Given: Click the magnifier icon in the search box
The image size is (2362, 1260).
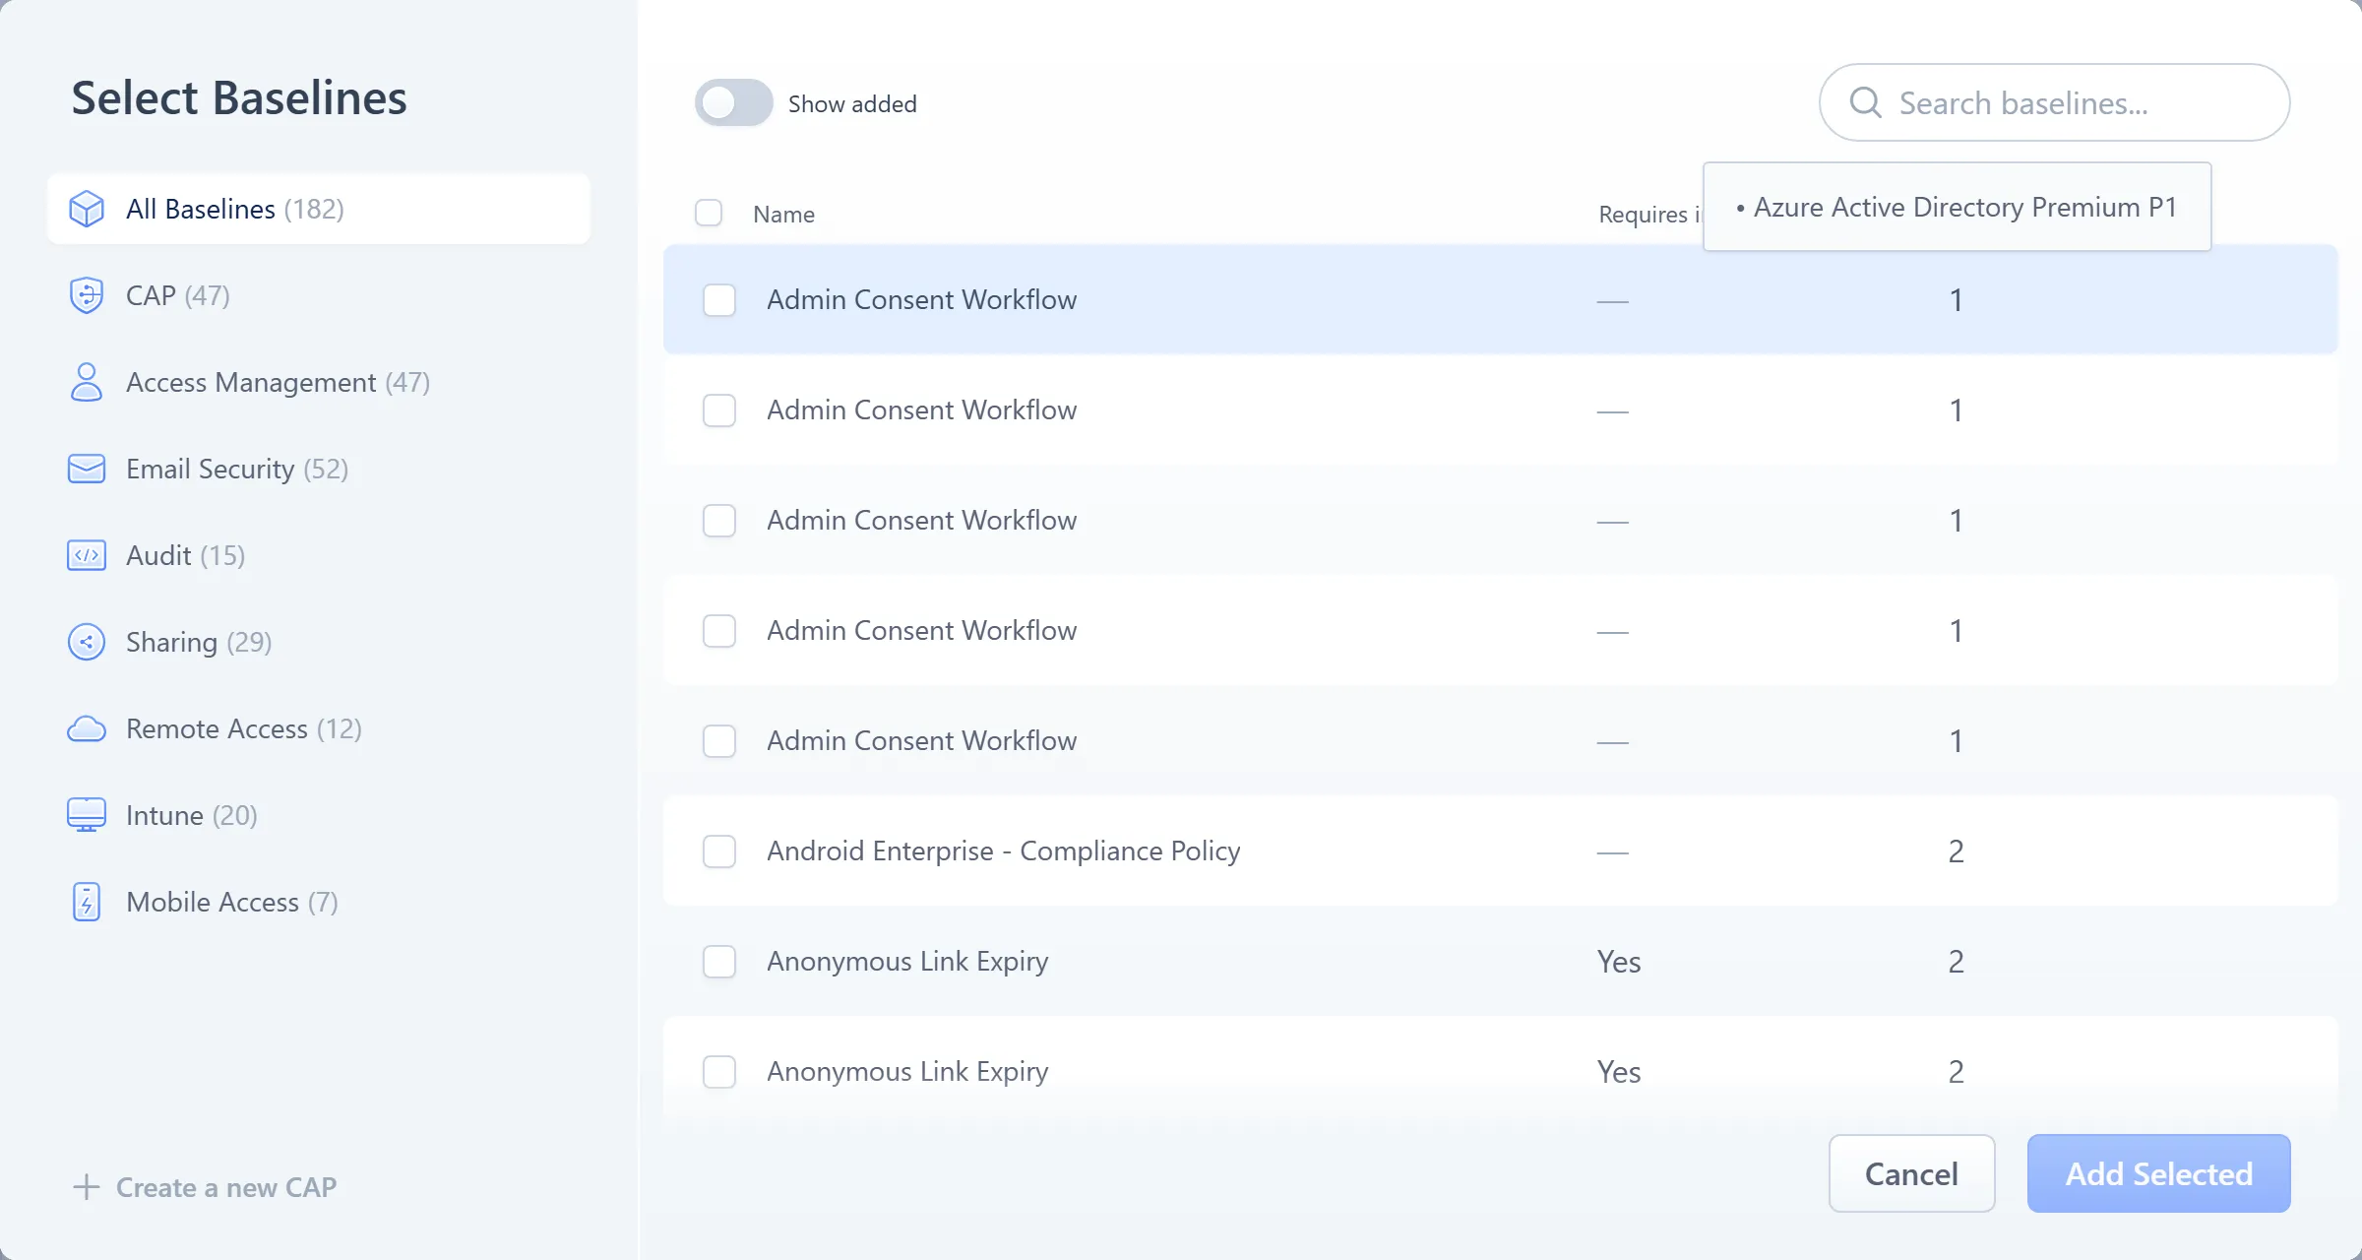Looking at the screenshot, I should click(x=1865, y=102).
